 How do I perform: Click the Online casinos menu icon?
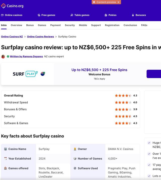[2, 15]
